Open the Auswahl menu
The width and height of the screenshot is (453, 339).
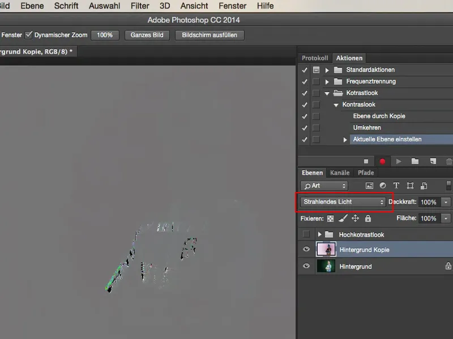(104, 6)
